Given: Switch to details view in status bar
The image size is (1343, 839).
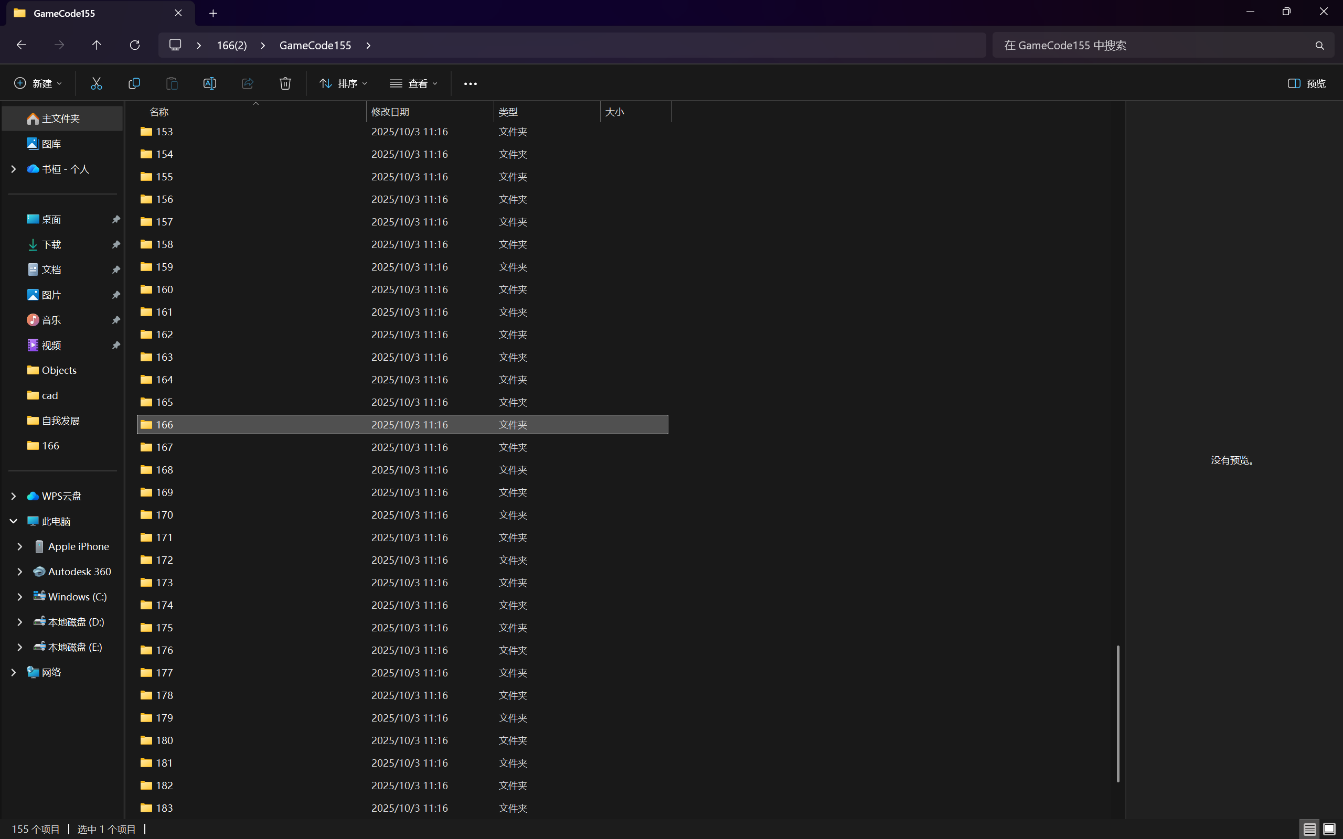Looking at the screenshot, I should [x=1310, y=829].
